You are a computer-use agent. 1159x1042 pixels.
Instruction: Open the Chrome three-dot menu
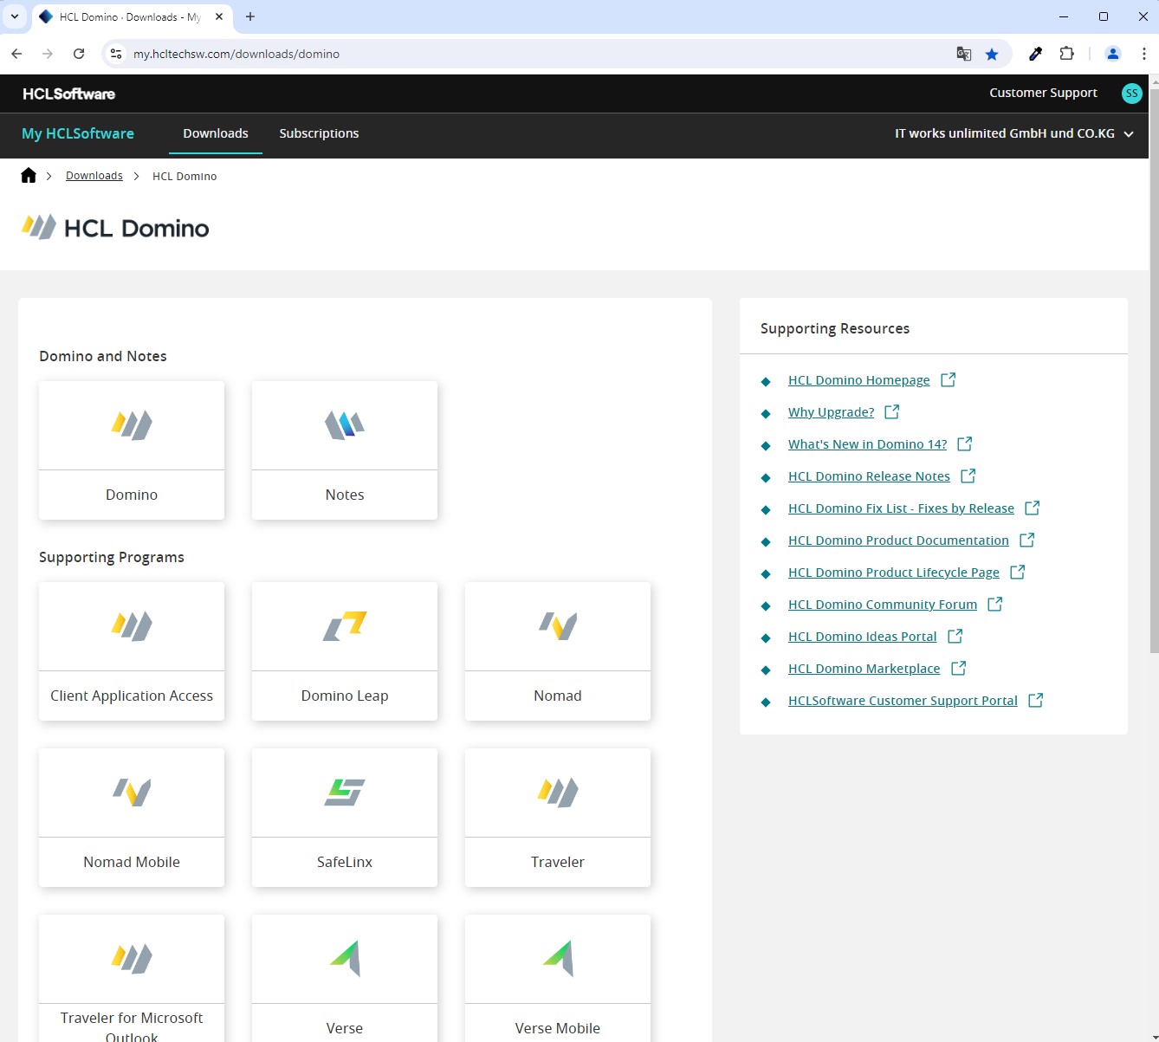click(x=1144, y=54)
